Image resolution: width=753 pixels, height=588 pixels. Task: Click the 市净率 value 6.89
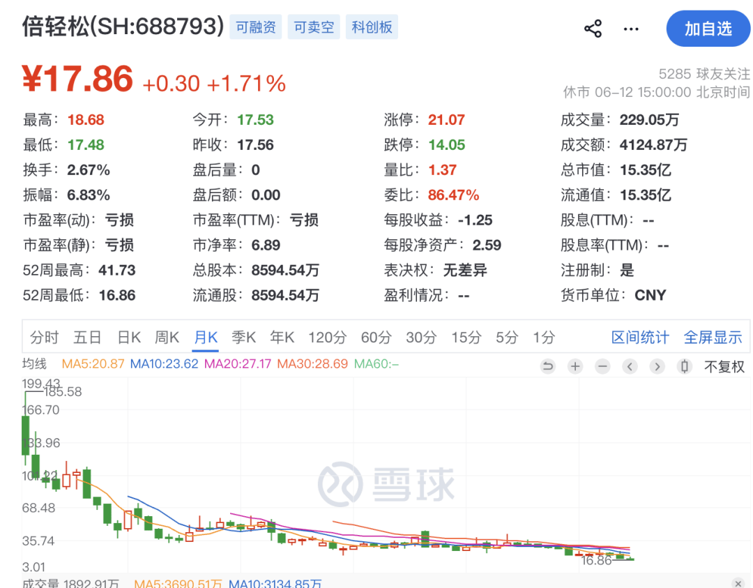(266, 245)
